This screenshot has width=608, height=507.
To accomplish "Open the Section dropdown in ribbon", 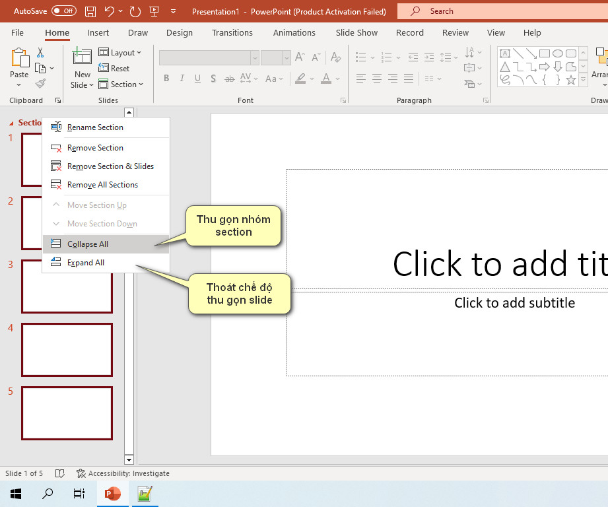I will click(x=121, y=84).
